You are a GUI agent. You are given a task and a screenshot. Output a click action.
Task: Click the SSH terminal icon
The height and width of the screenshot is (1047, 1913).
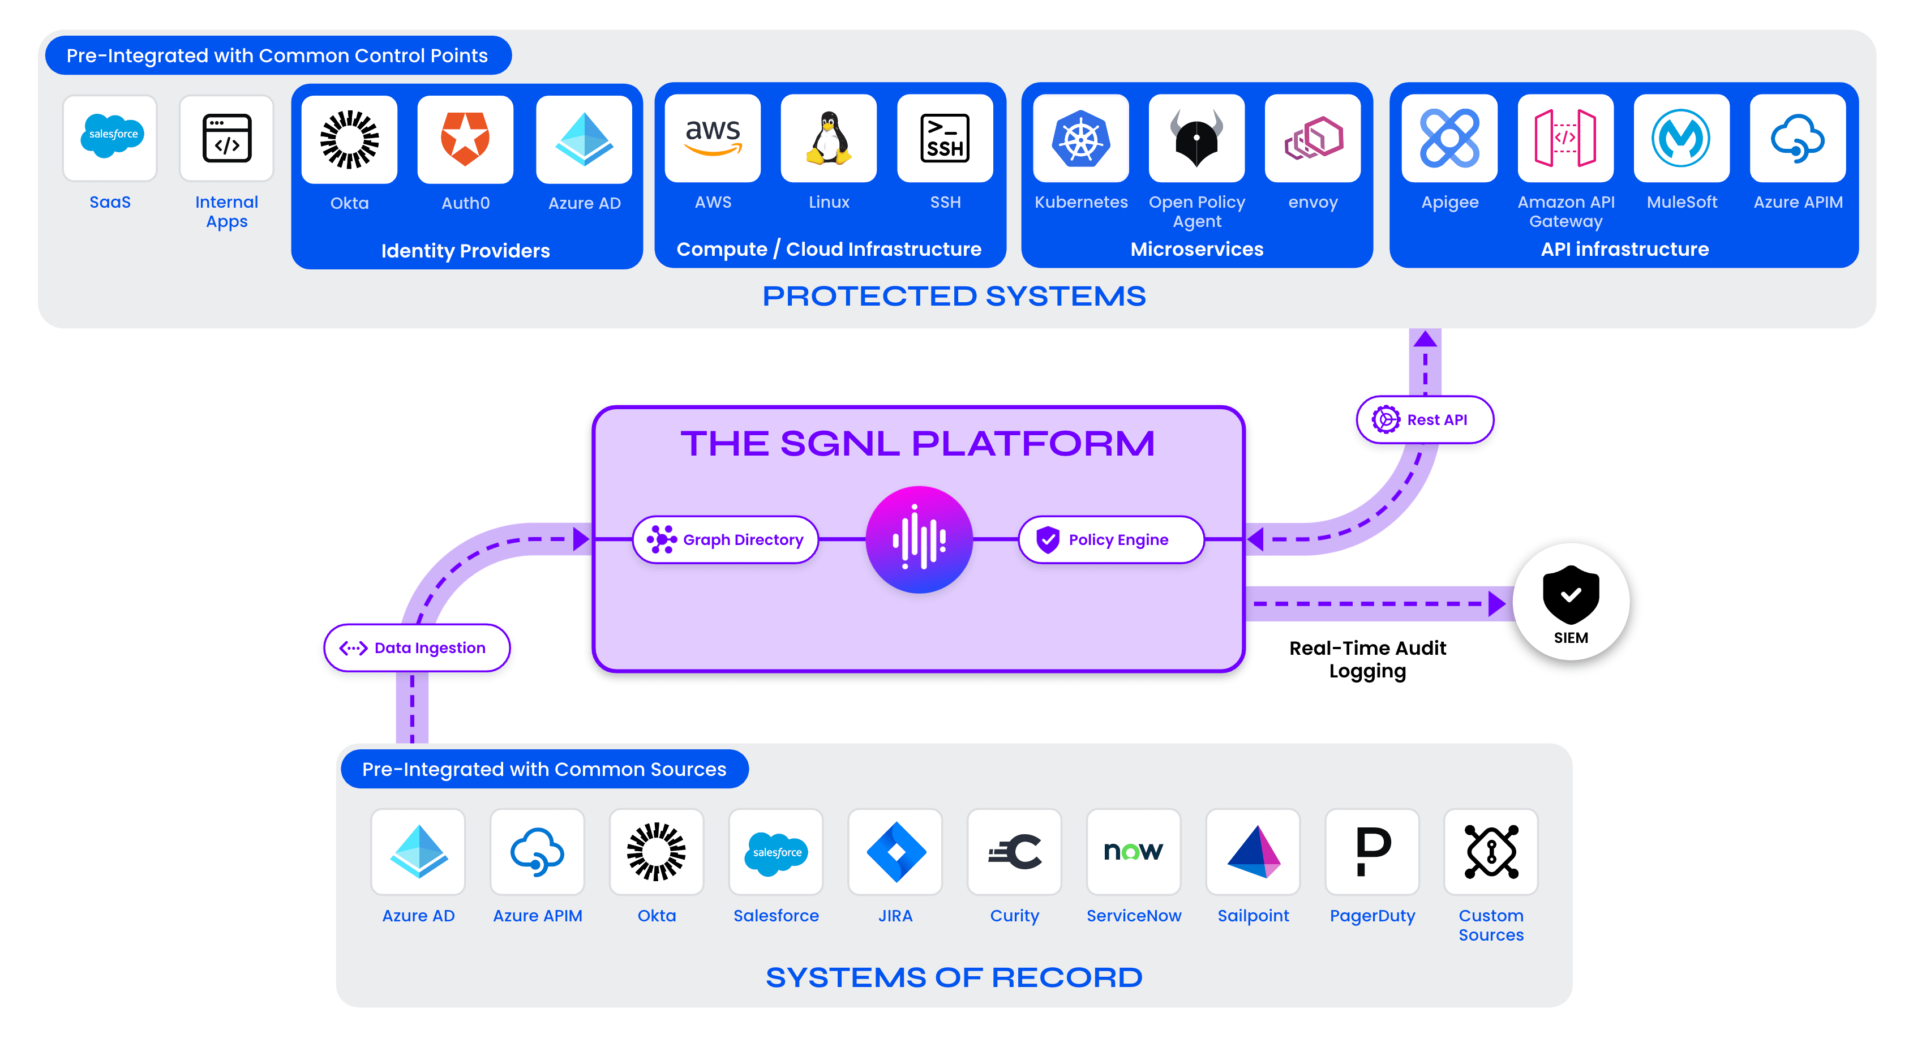[945, 139]
